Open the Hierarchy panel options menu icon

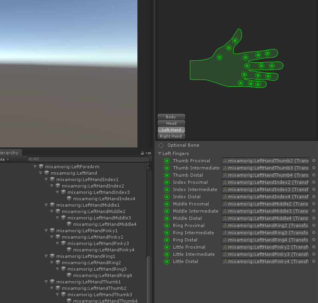[149, 153]
